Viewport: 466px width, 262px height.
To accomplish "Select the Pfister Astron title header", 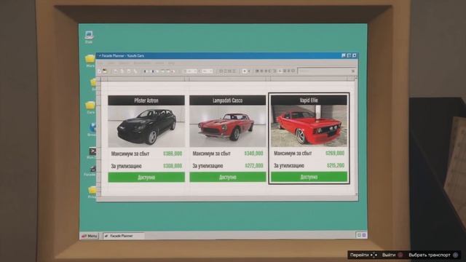I will coord(146,100).
